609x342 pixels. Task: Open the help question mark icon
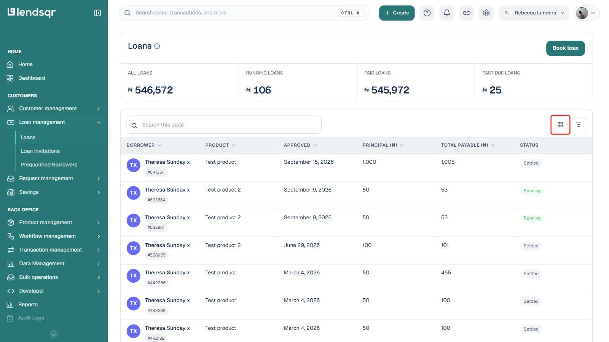[427, 13]
